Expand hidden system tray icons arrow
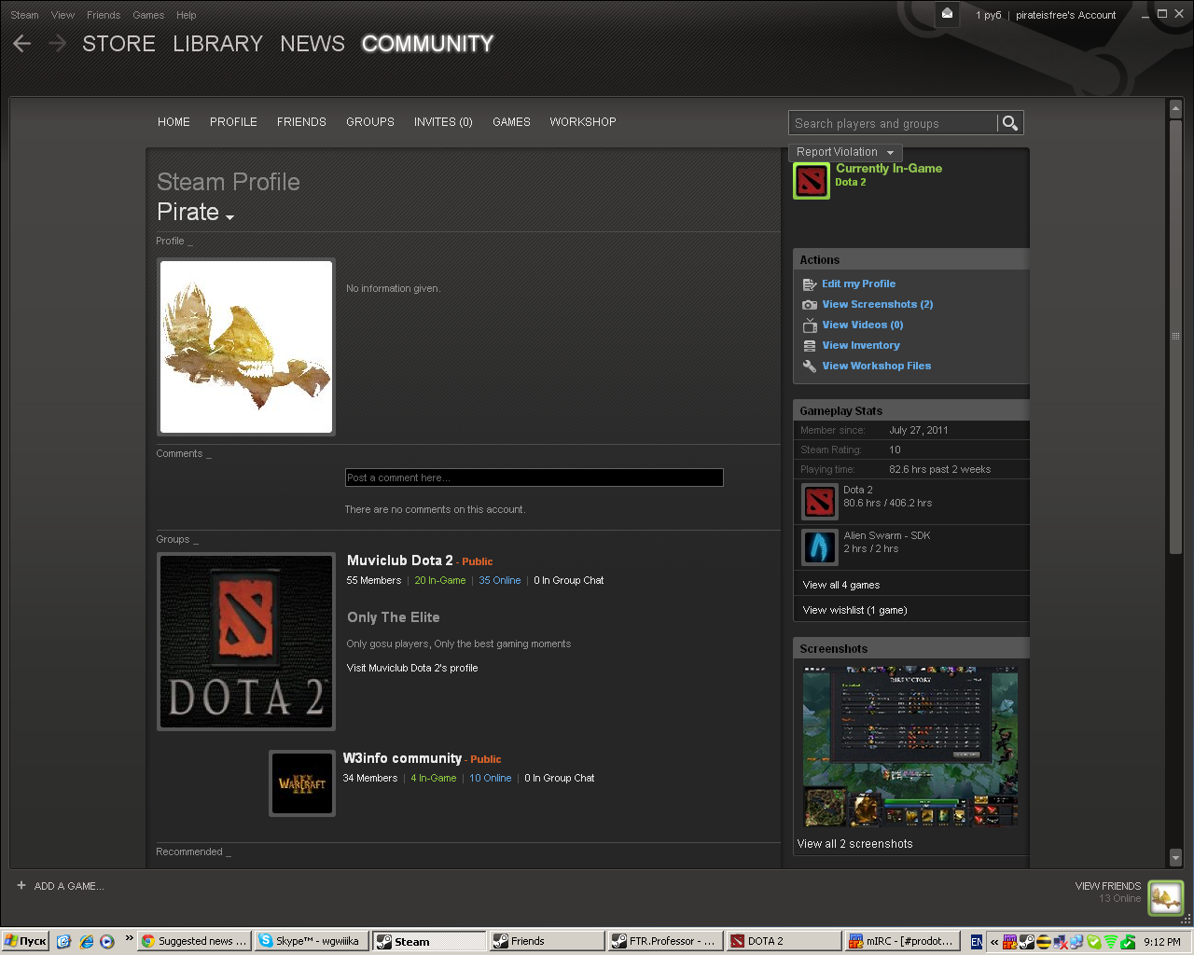Viewport: 1194px width, 955px height. click(994, 942)
